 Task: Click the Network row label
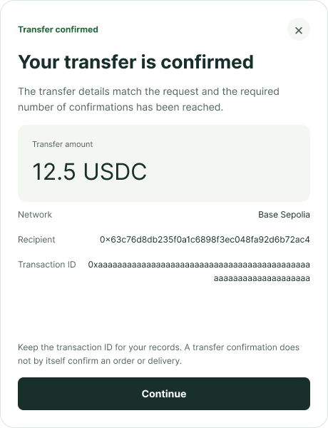pos(35,215)
